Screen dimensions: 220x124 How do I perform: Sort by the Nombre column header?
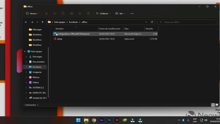click(59, 29)
